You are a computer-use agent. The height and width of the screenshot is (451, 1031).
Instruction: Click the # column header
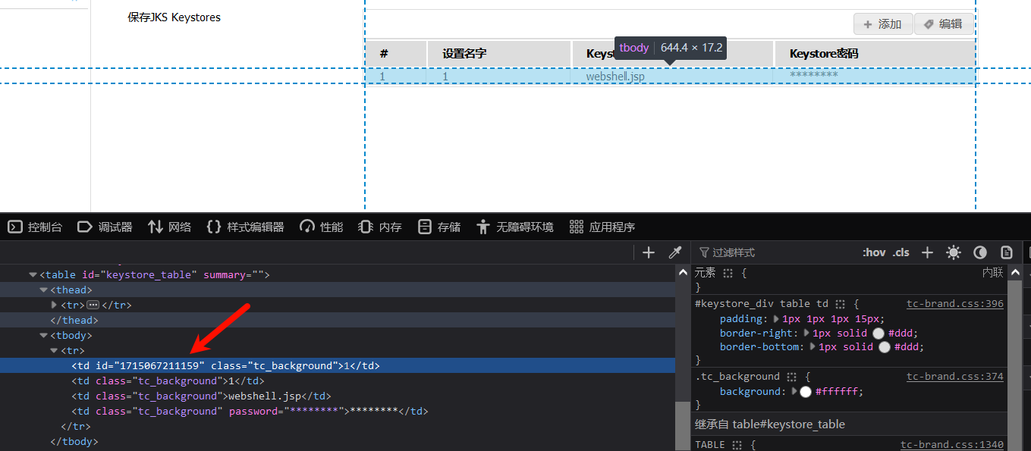click(x=396, y=54)
